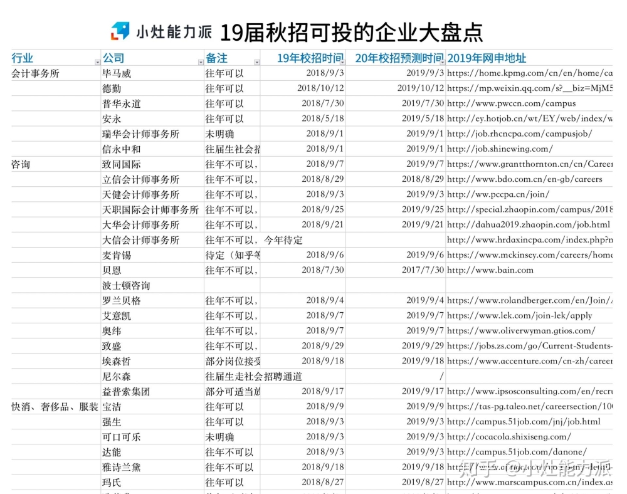
Task: Open the campus.51job.com/jnj link
Action: pyautogui.click(x=524, y=423)
